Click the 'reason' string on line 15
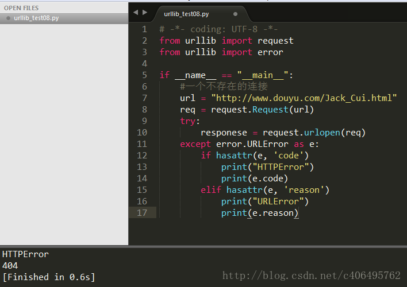This screenshot has width=407, height=287. (304, 190)
